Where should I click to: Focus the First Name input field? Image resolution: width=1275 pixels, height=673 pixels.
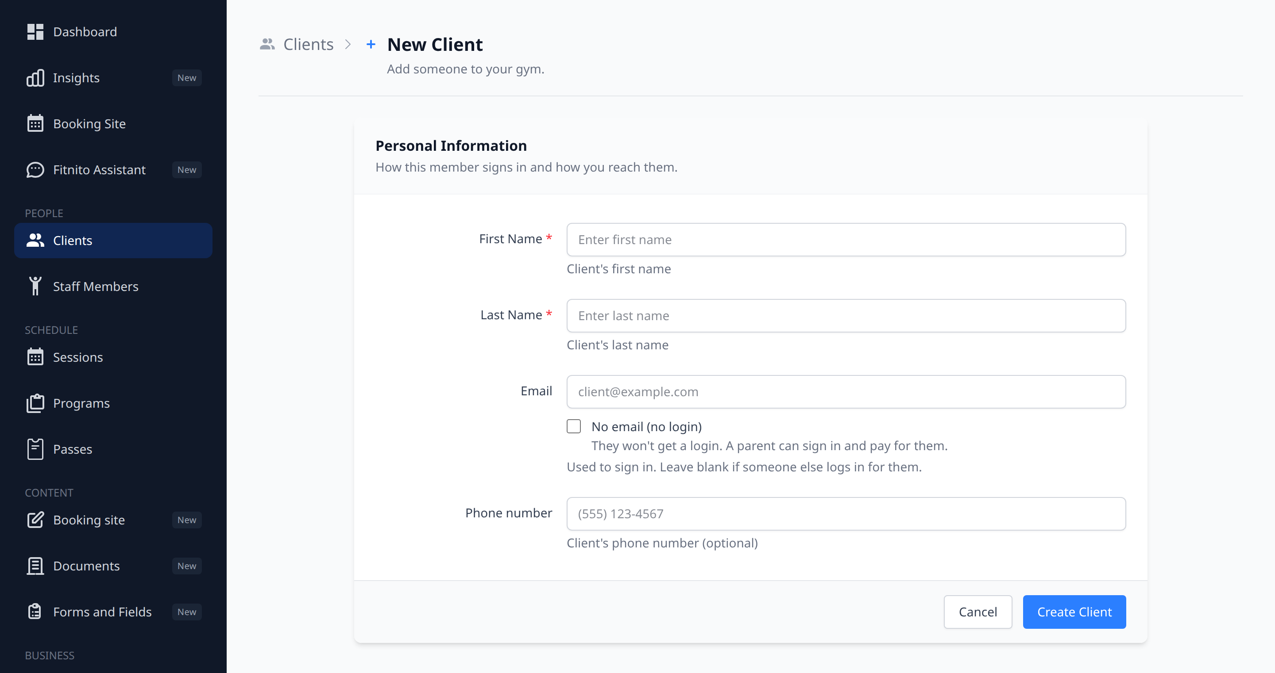pos(846,239)
